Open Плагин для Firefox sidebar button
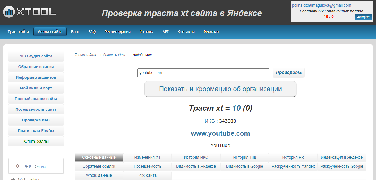The width and height of the screenshot is (376, 180). [36, 131]
